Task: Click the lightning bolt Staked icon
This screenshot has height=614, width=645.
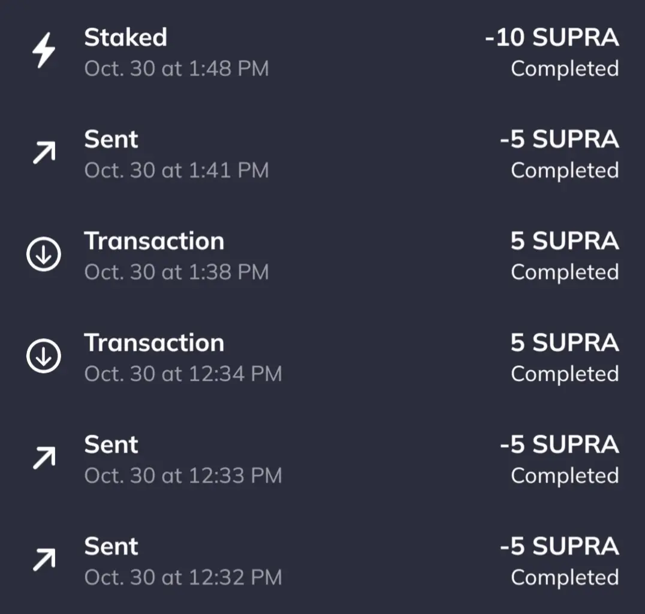Action: point(44,52)
